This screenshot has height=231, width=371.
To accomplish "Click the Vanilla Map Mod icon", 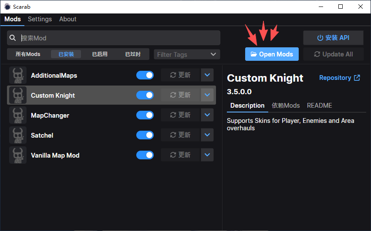I will pyautogui.click(x=18, y=155).
